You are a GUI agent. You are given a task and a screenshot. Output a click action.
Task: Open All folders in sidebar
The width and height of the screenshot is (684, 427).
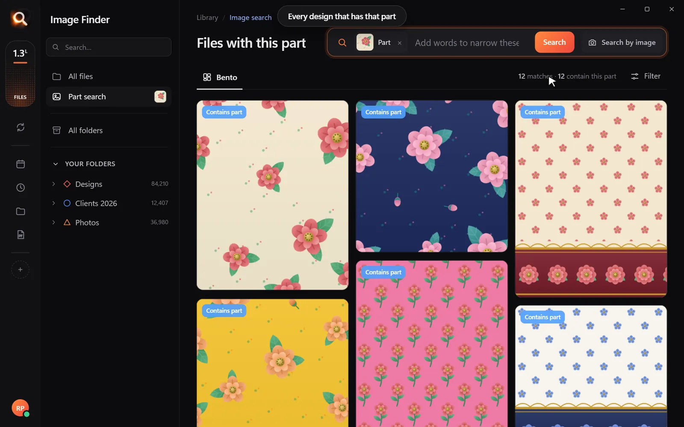[109, 130]
